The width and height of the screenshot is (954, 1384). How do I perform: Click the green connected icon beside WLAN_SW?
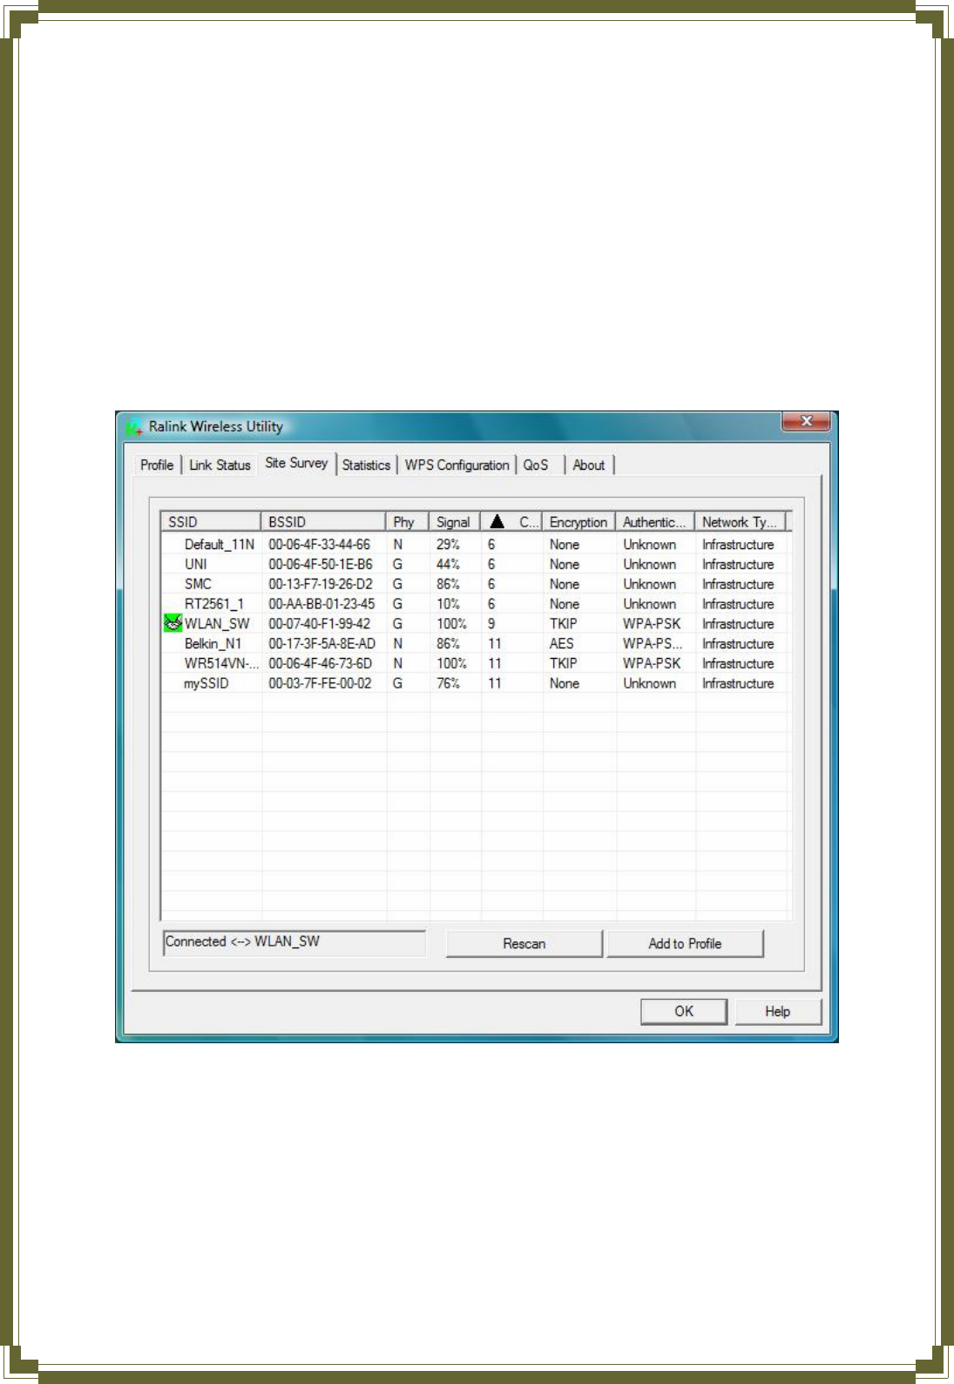point(173,623)
